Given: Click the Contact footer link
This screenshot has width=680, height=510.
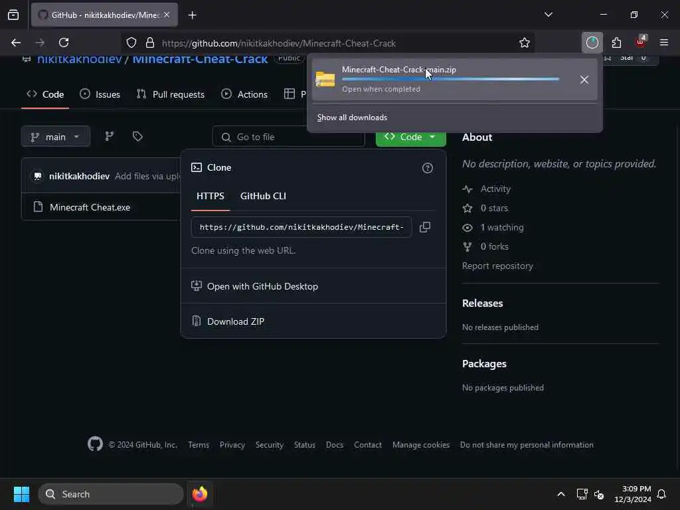Looking at the screenshot, I should pyautogui.click(x=368, y=444).
